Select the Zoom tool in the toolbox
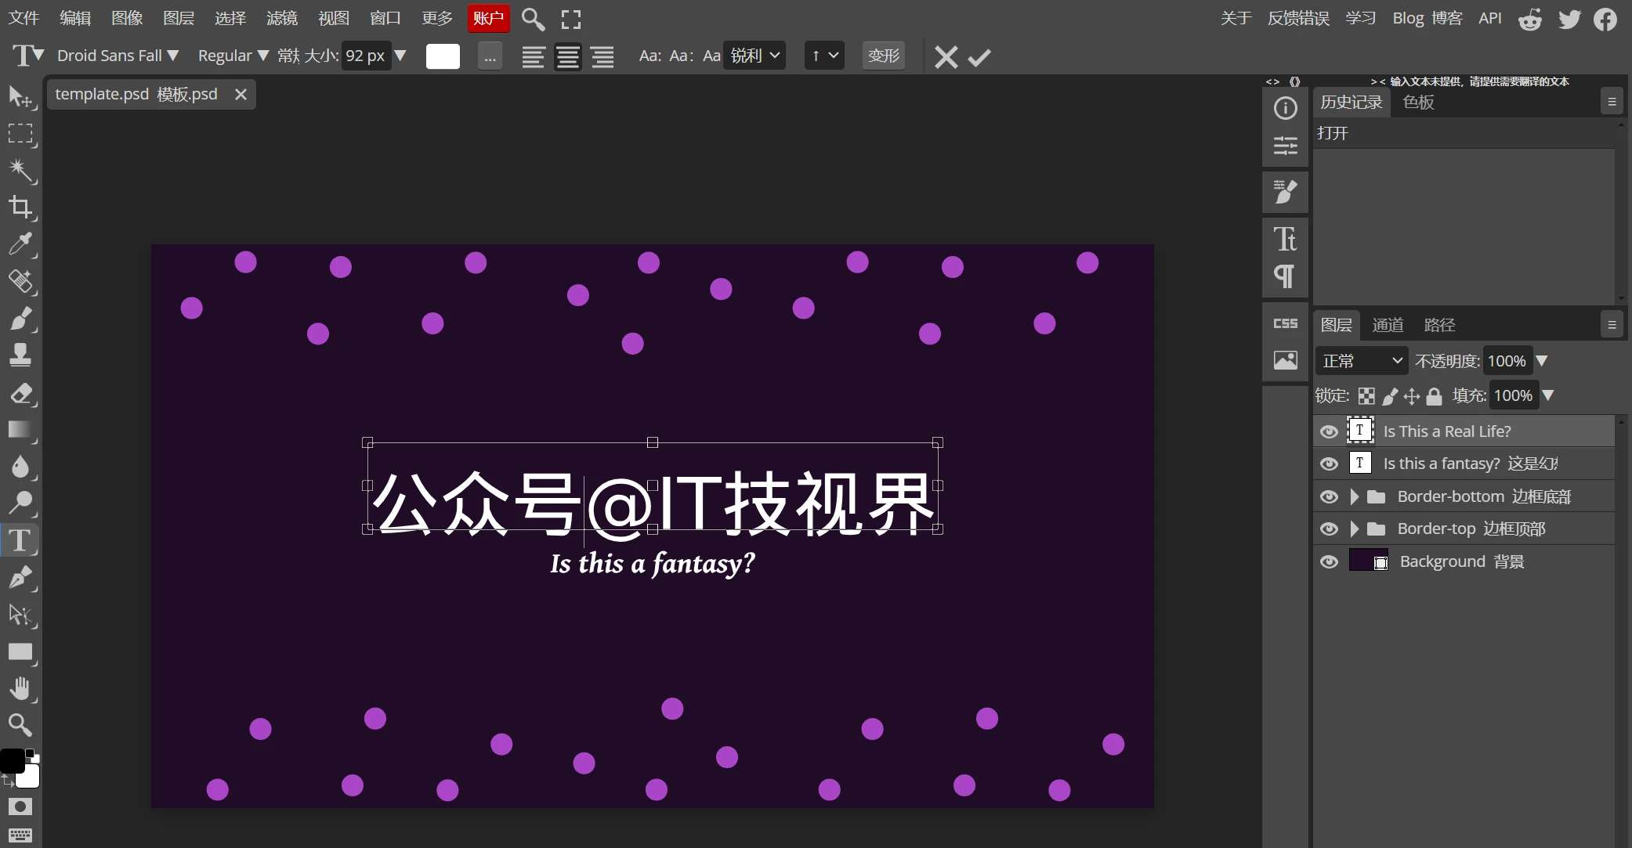Screen dimensions: 1632x848 [20, 725]
